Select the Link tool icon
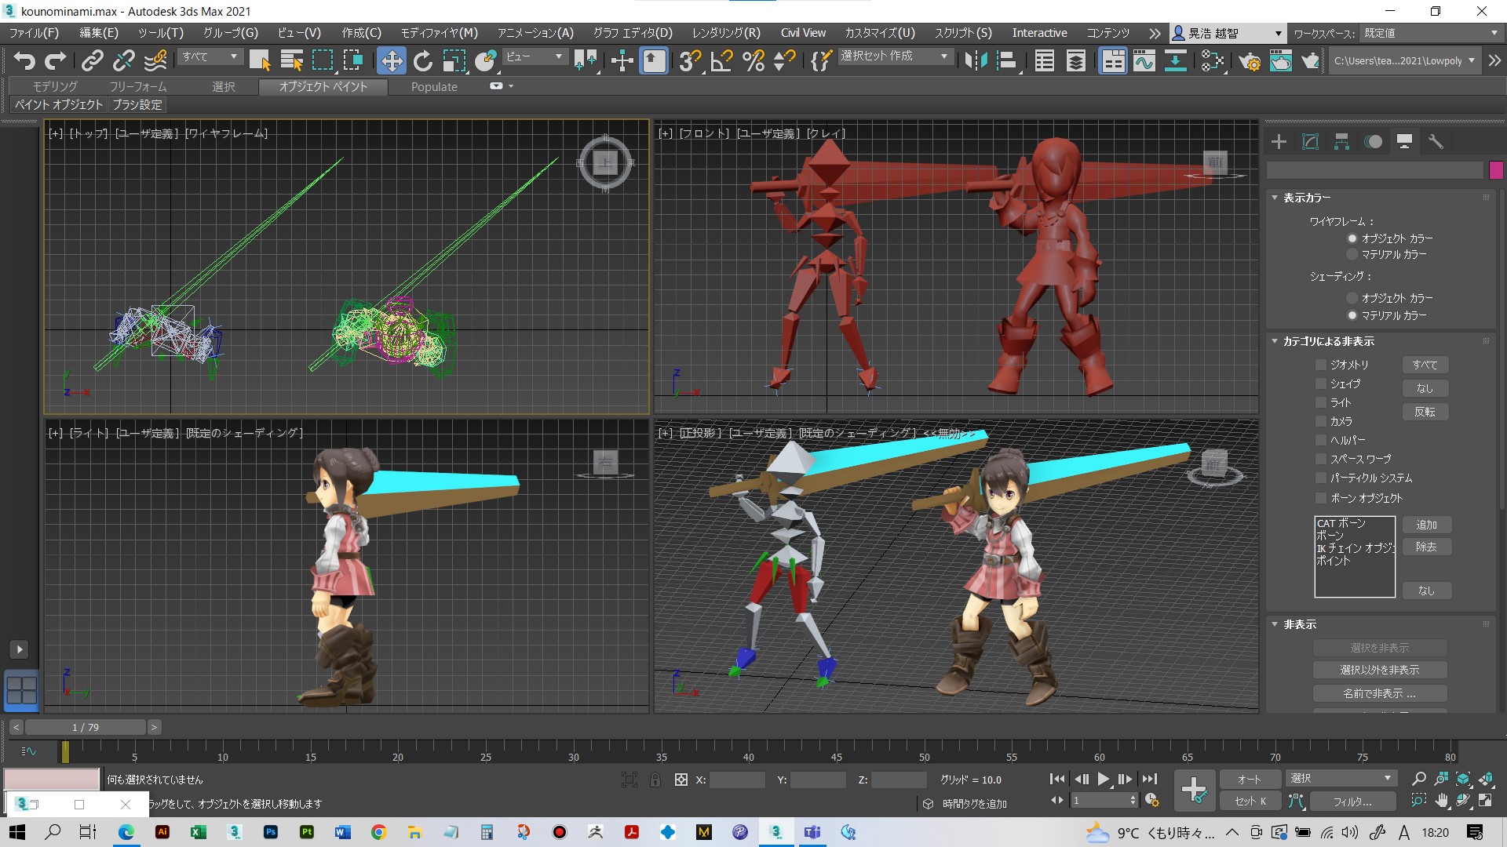 pyautogui.click(x=92, y=60)
